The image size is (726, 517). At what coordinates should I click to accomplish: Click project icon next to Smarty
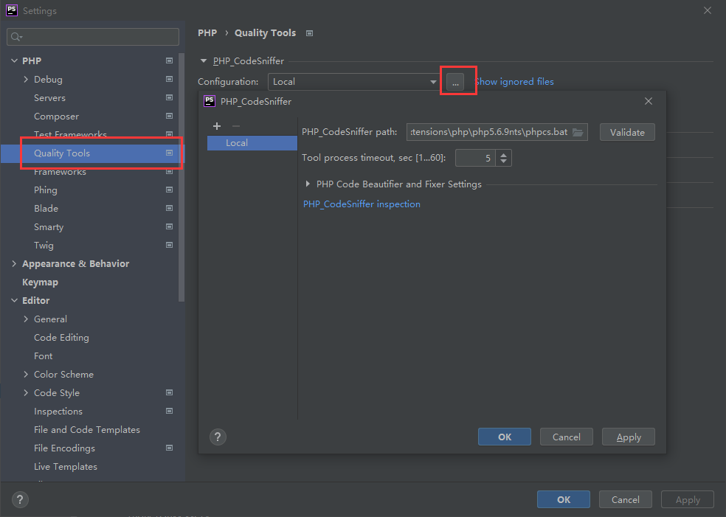point(169,227)
